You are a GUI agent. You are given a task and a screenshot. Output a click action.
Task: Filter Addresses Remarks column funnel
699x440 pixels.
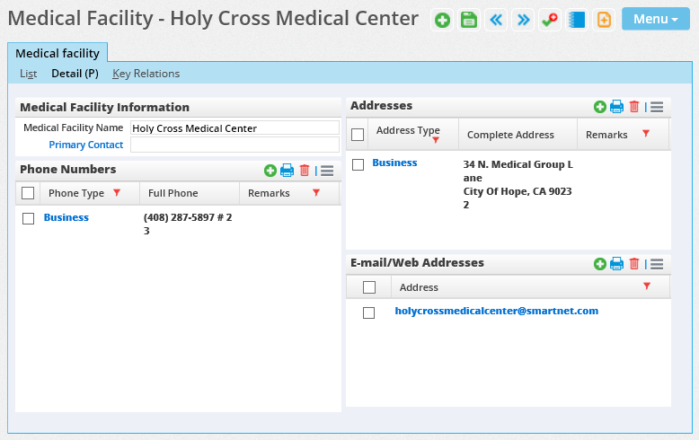[646, 134]
